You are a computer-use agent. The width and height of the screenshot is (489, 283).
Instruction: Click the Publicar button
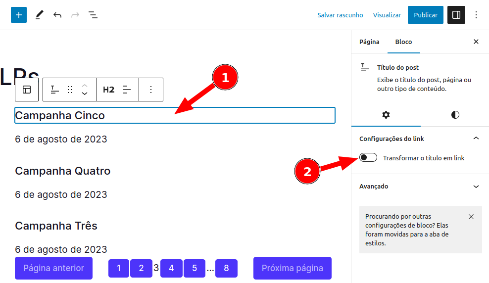click(425, 15)
